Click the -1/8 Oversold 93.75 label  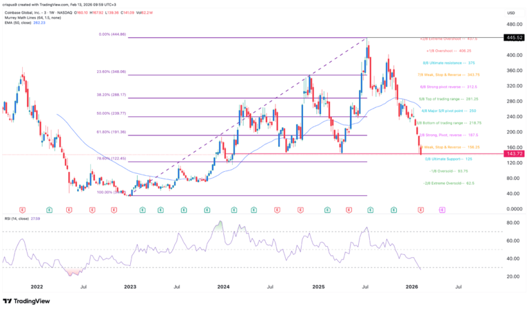pyautogui.click(x=448, y=171)
